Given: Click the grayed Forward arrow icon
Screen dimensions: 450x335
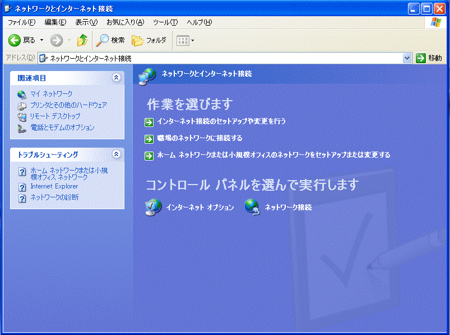Looking at the screenshot, I should 57,40.
